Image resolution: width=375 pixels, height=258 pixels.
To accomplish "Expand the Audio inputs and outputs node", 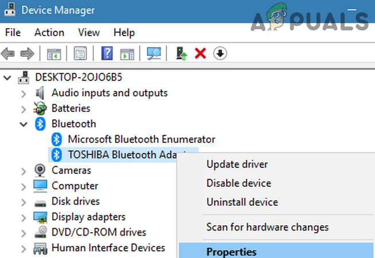I will click(x=24, y=94).
